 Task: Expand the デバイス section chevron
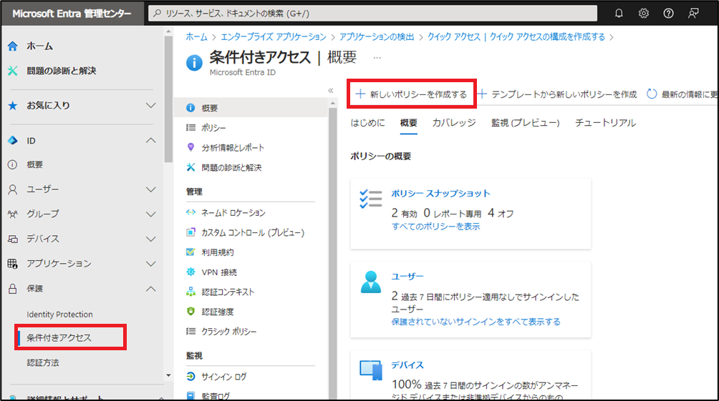point(151,239)
